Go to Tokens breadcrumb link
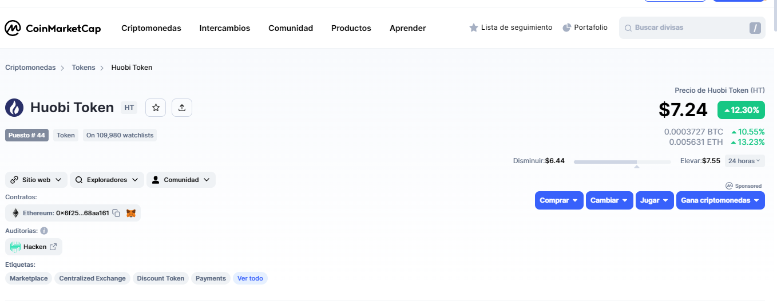 click(84, 68)
